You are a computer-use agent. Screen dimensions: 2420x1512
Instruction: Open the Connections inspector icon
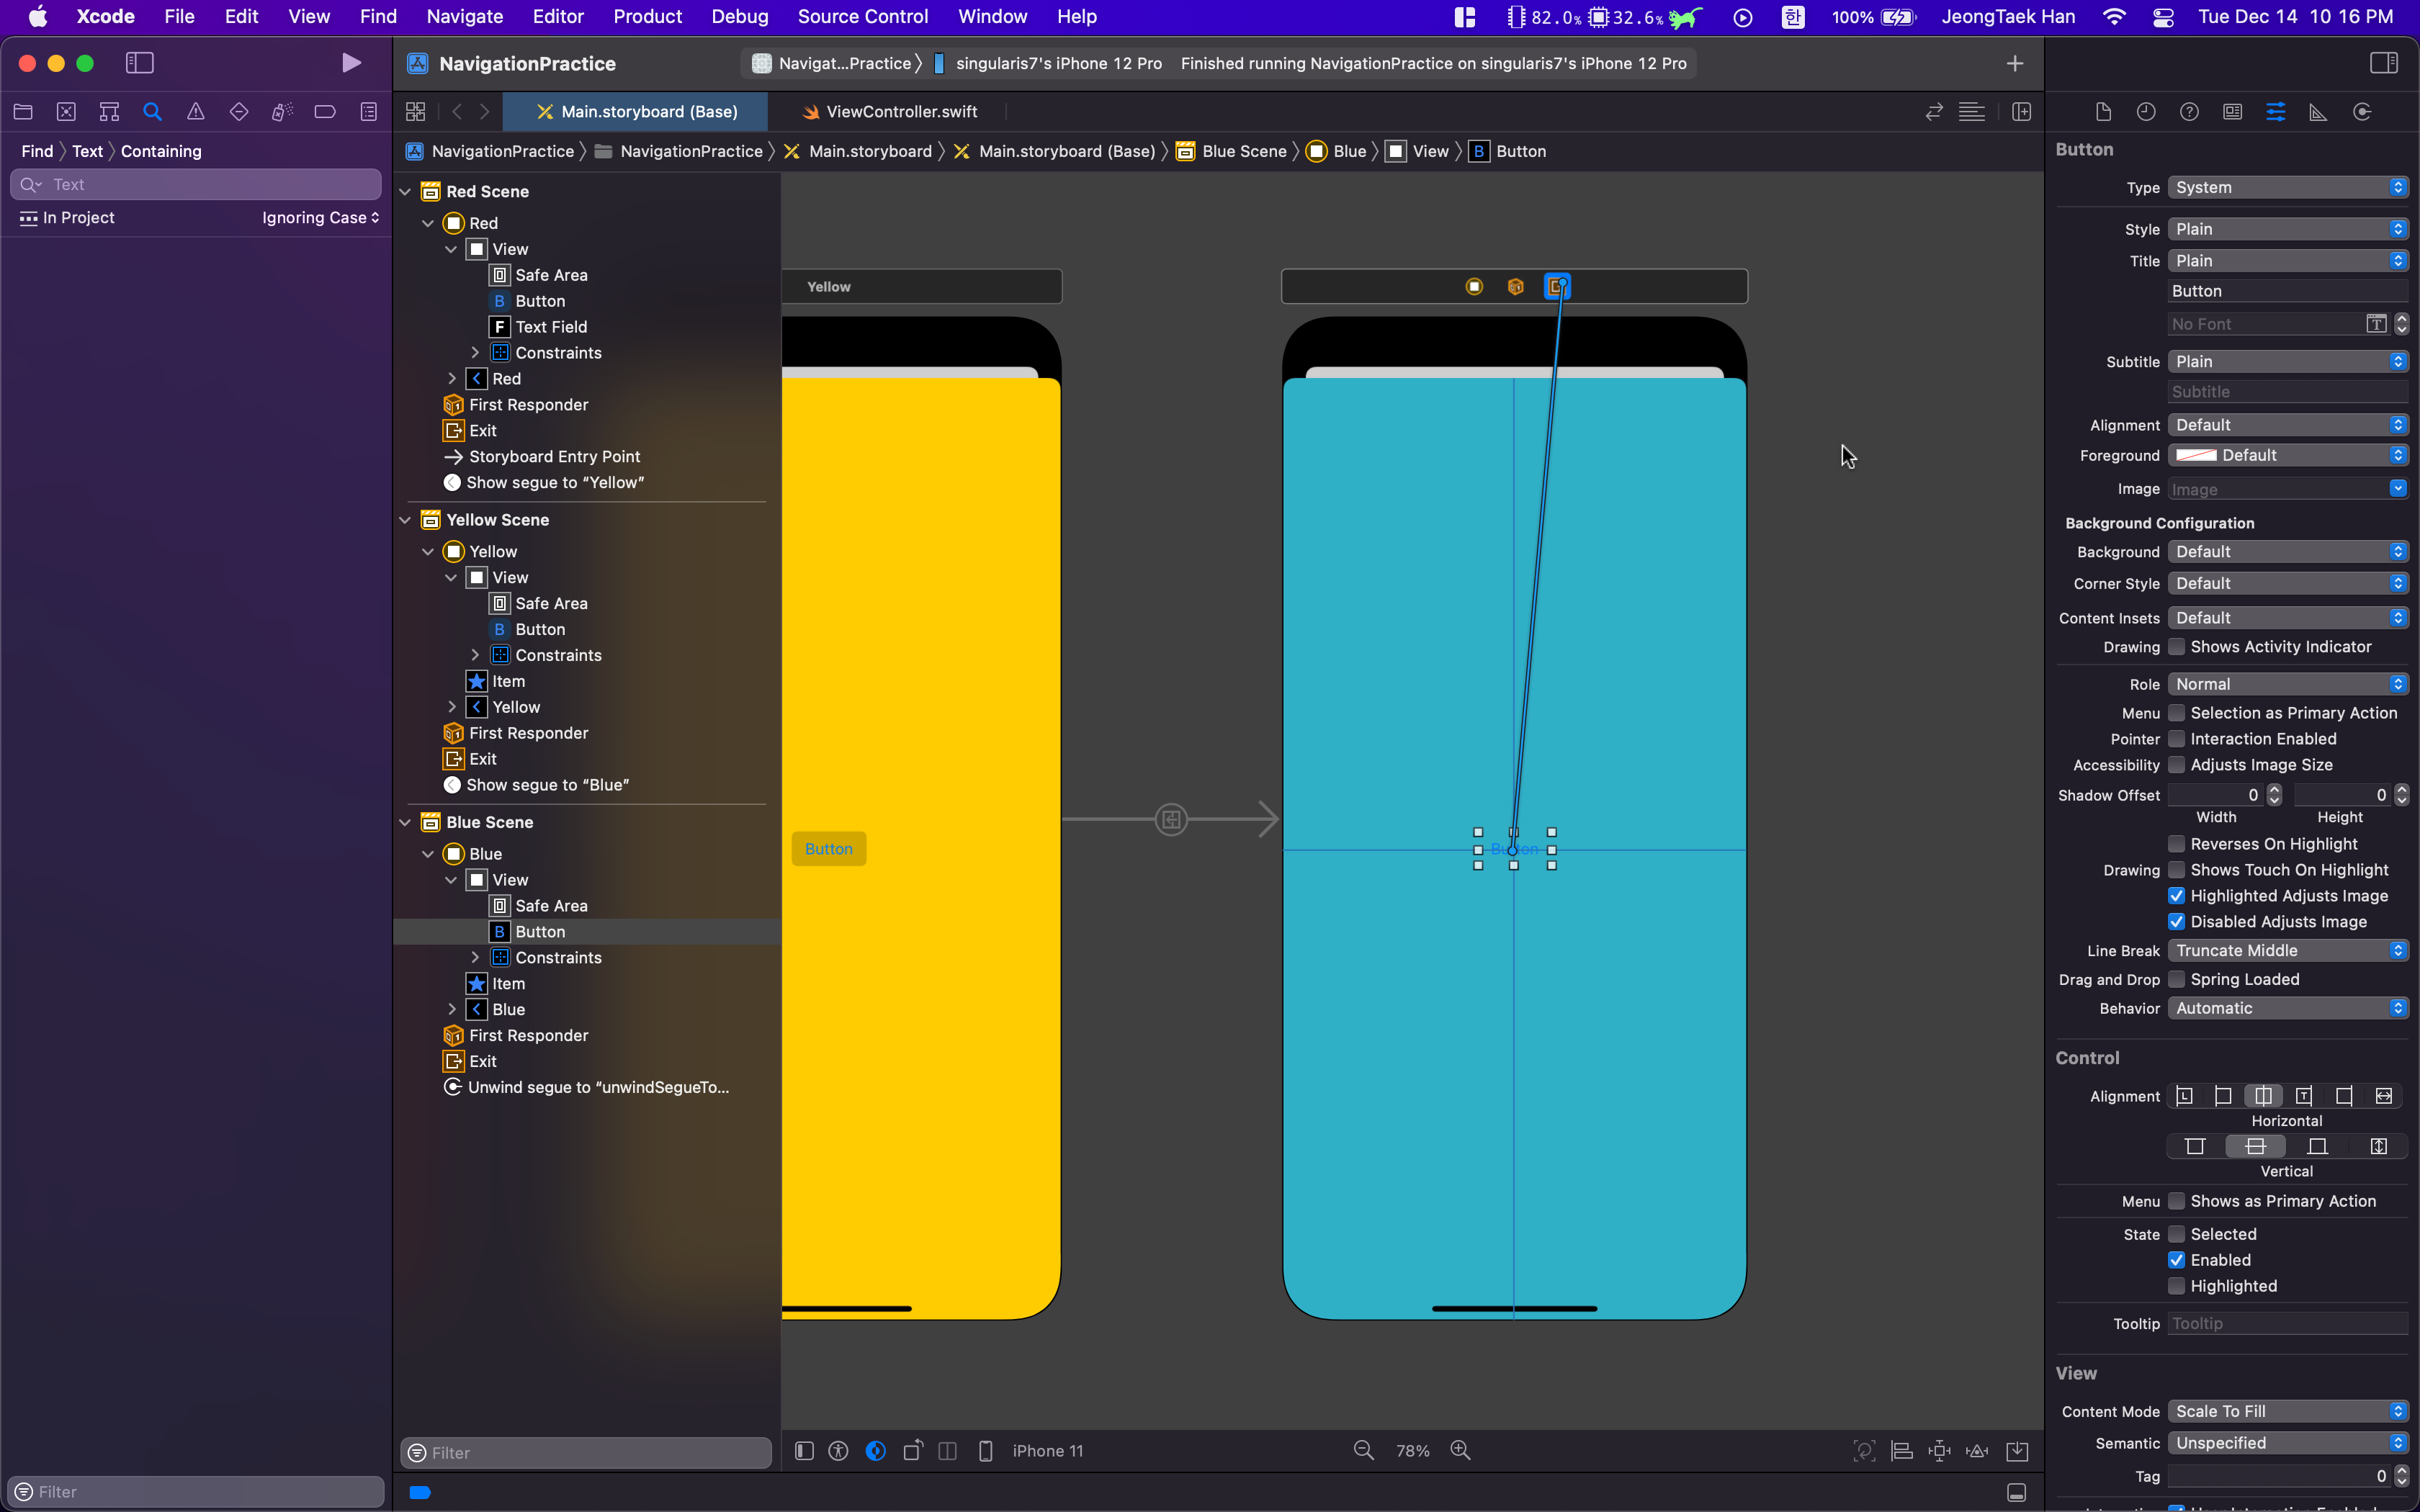(x=2362, y=112)
